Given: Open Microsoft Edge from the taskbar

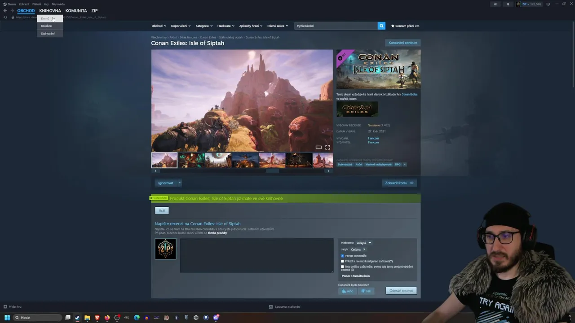Looking at the screenshot, I should (x=137, y=318).
